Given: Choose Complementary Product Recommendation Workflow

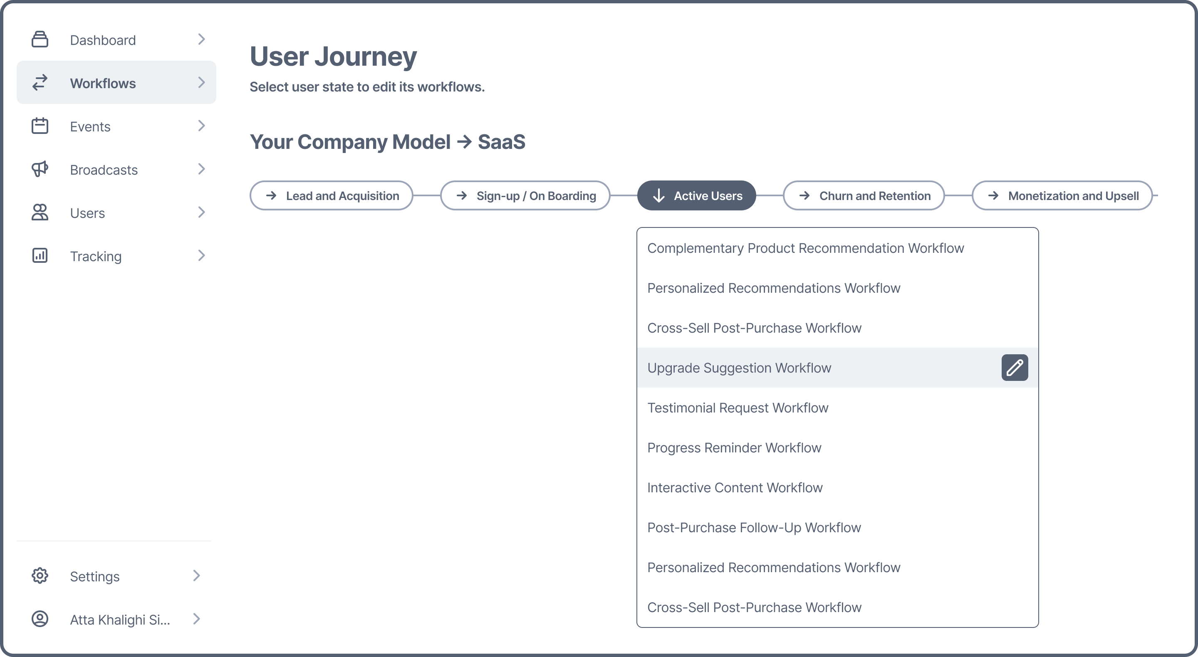Looking at the screenshot, I should (805, 248).
